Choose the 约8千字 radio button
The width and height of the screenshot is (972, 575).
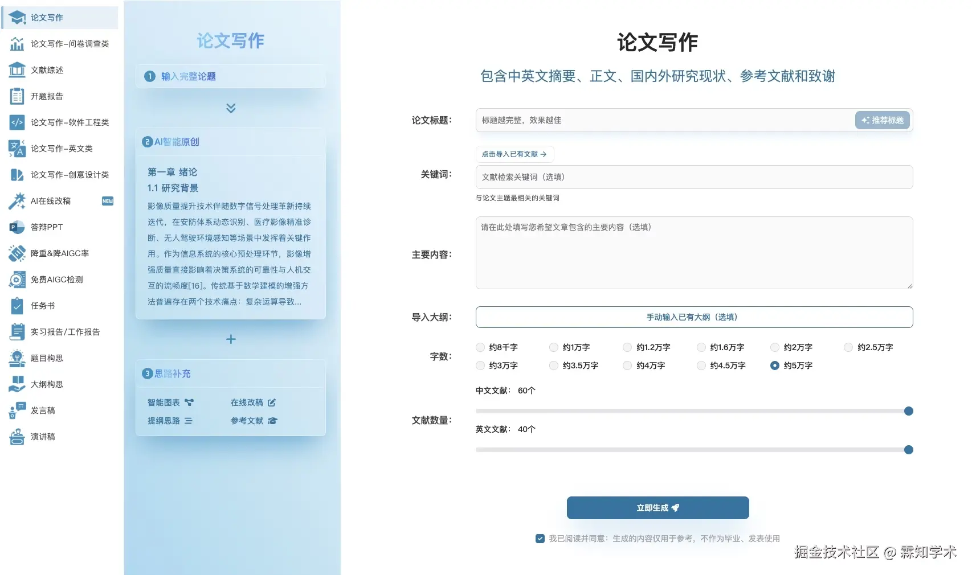480,347
